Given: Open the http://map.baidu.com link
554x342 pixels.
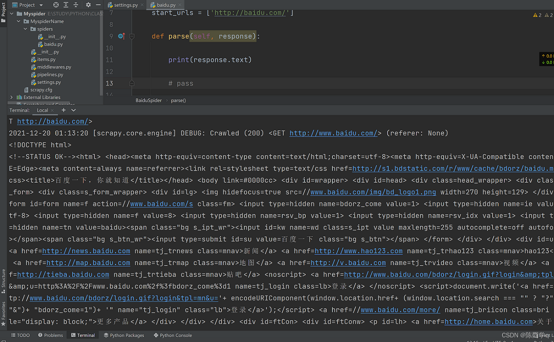Looking at the screenshot, I should click(88, 263).
